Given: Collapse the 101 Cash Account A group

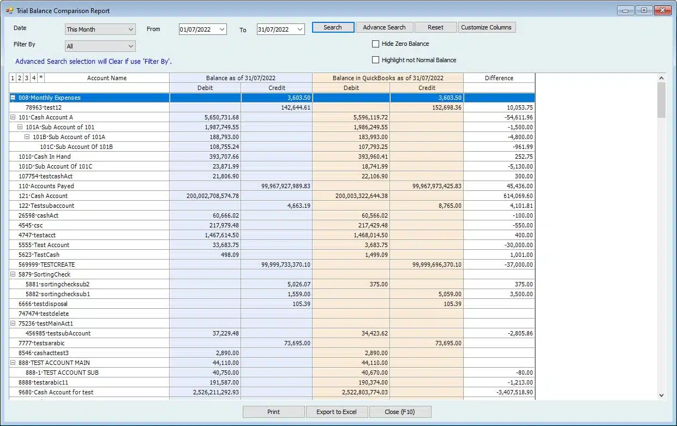Looking at the screenshot, I should (13, 117).
